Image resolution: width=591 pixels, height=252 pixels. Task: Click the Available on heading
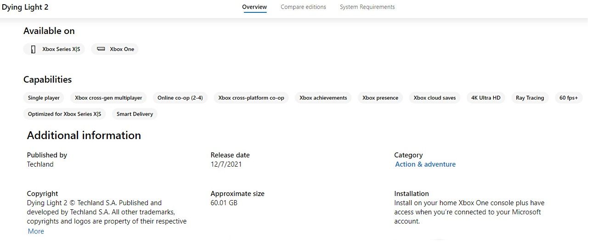click(49, 31)
